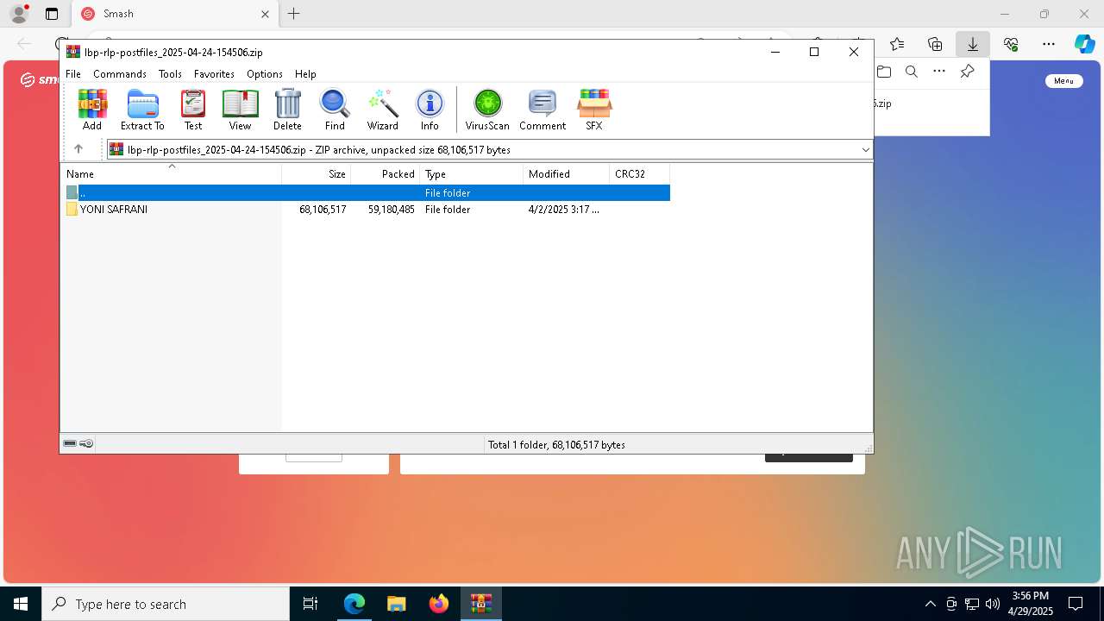Close the Smash browser tab
The image size is (1104, 621).
tap(265, 14)
